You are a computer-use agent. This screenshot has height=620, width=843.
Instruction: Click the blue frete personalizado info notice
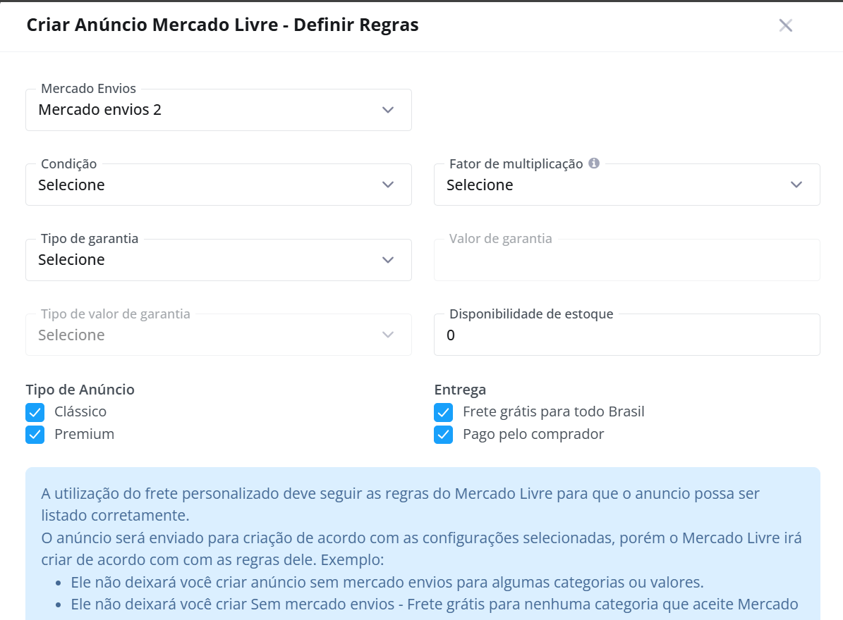(423, 544)
